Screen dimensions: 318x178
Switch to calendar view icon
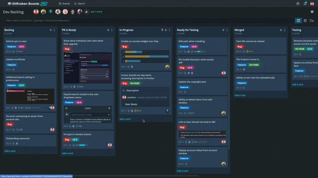pos(305,21)
